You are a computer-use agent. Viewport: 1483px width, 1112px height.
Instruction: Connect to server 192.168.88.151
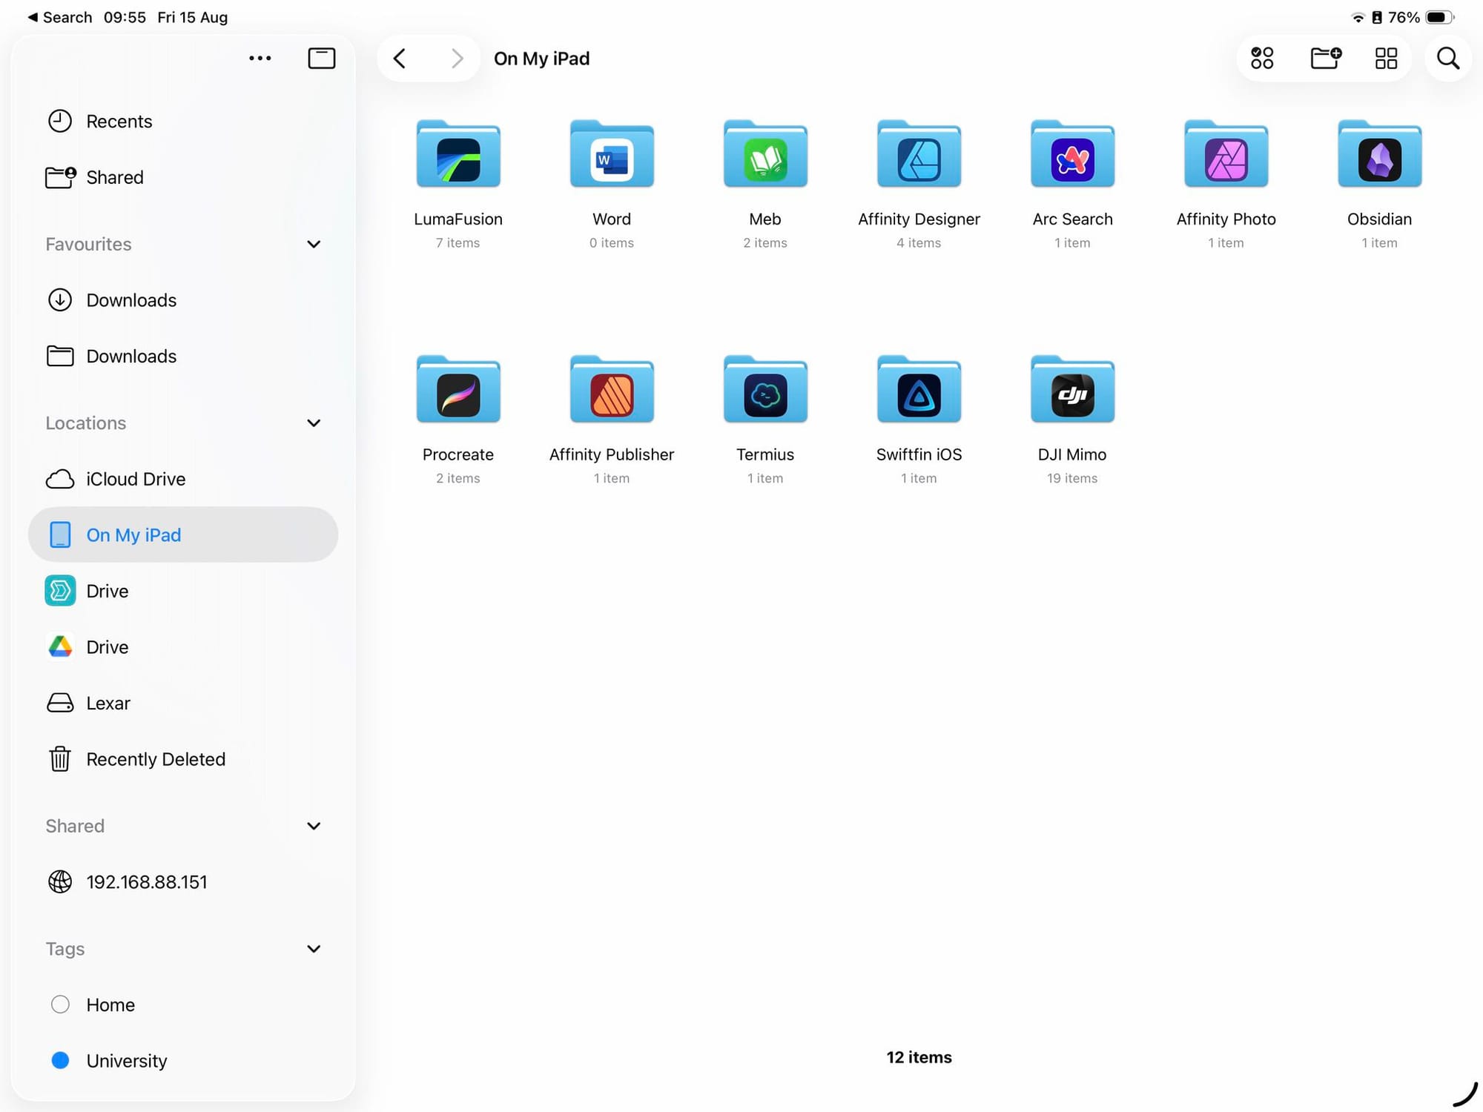tap(183, 881)
